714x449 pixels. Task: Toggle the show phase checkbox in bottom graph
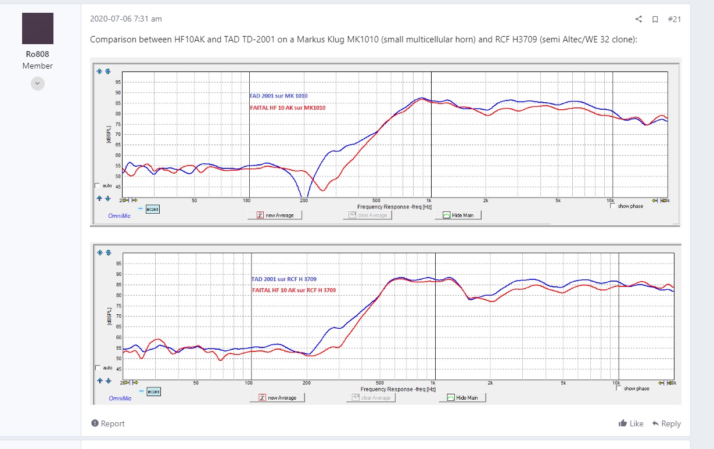619,388
